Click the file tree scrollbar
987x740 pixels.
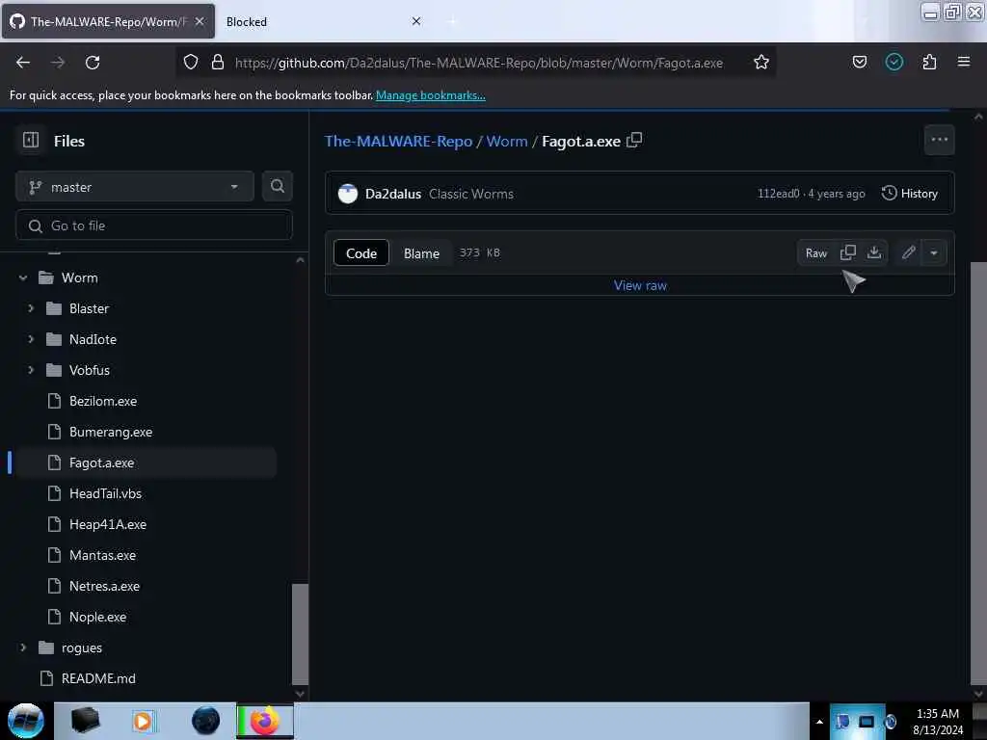(301, 634)
